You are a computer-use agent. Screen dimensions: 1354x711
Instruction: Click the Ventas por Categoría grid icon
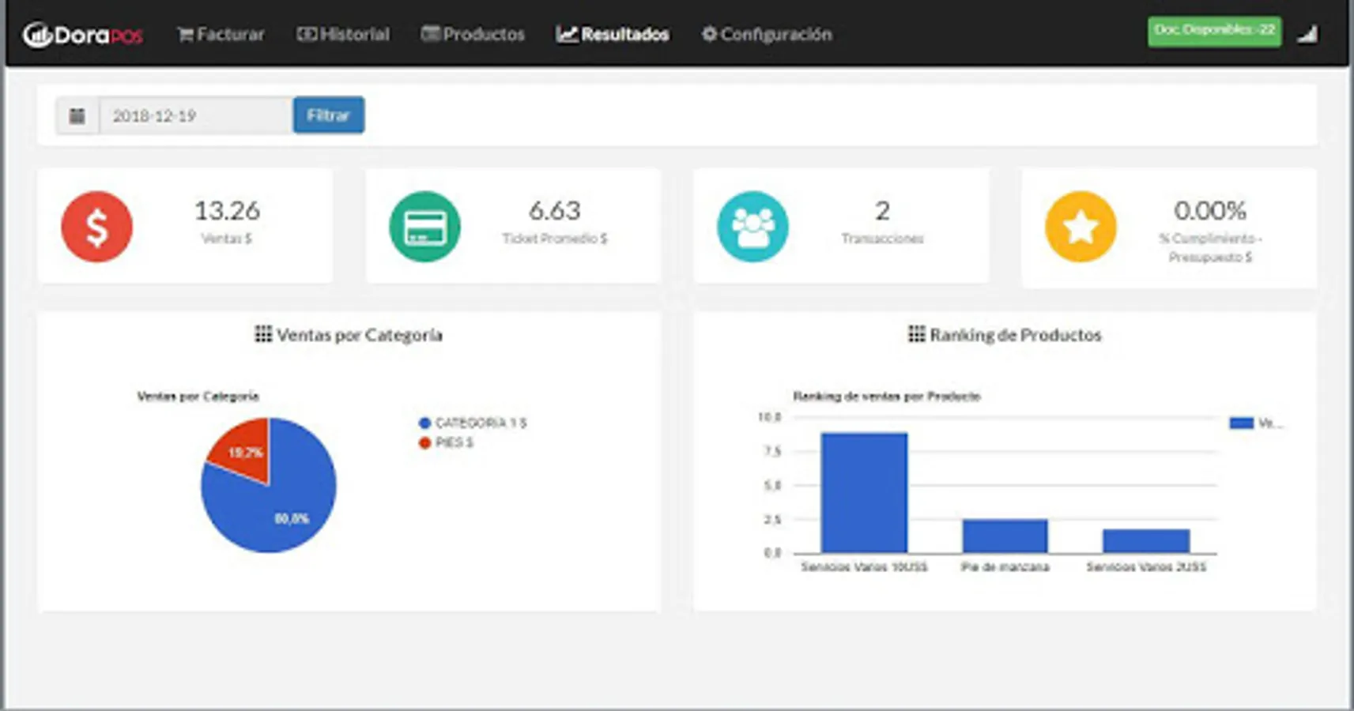point(263,334)
